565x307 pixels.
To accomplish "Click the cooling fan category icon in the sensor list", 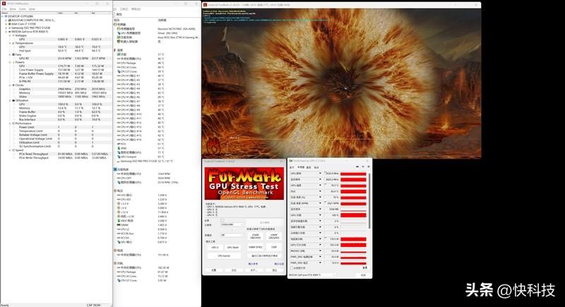I will pyautogui.click(x=116, y=169).
